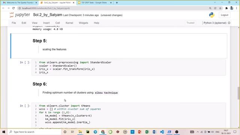The image size is (240, 135).
Task: Open Word from the taskbar
Action: coord(154,132)
